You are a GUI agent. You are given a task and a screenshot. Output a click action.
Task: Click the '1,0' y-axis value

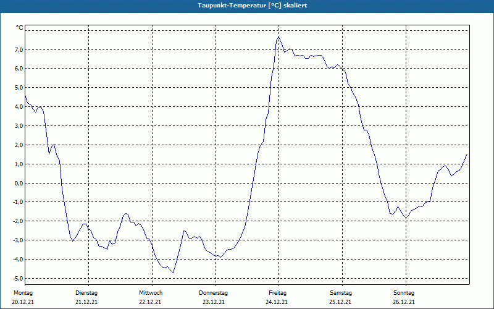pyautogui.click(x=19, y=164)
